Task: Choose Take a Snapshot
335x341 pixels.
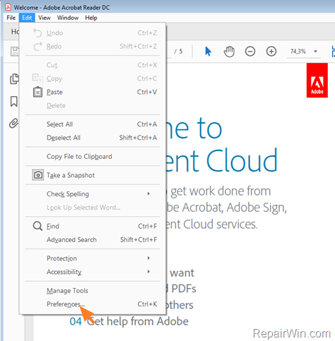Action: coord(93,175)
